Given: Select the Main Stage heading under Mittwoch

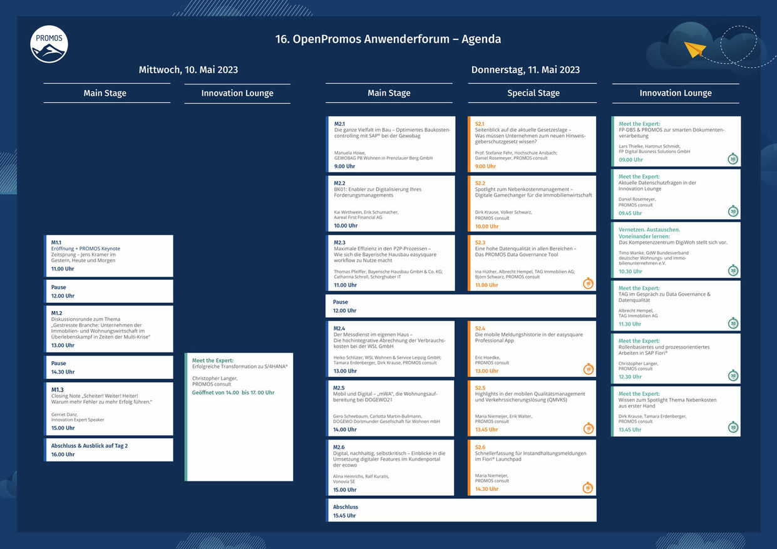Looking at the screenshot, I should click(105, 93).
